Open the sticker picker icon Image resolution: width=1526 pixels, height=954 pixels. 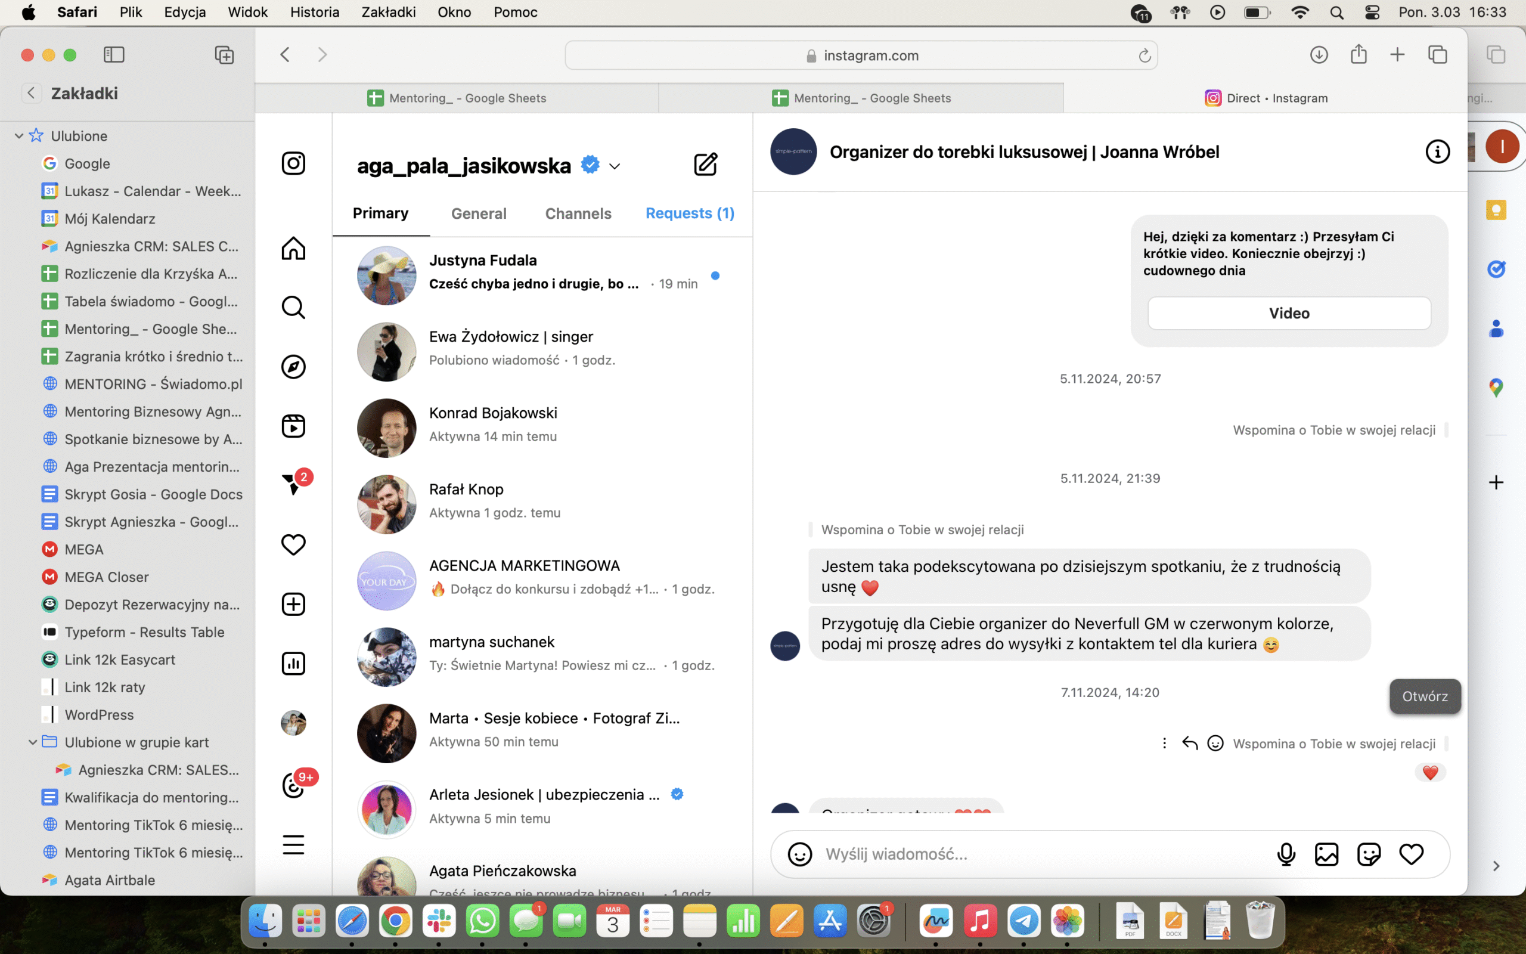tap(1369, 854)
